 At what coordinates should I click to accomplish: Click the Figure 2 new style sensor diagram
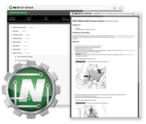pos(91,111)
